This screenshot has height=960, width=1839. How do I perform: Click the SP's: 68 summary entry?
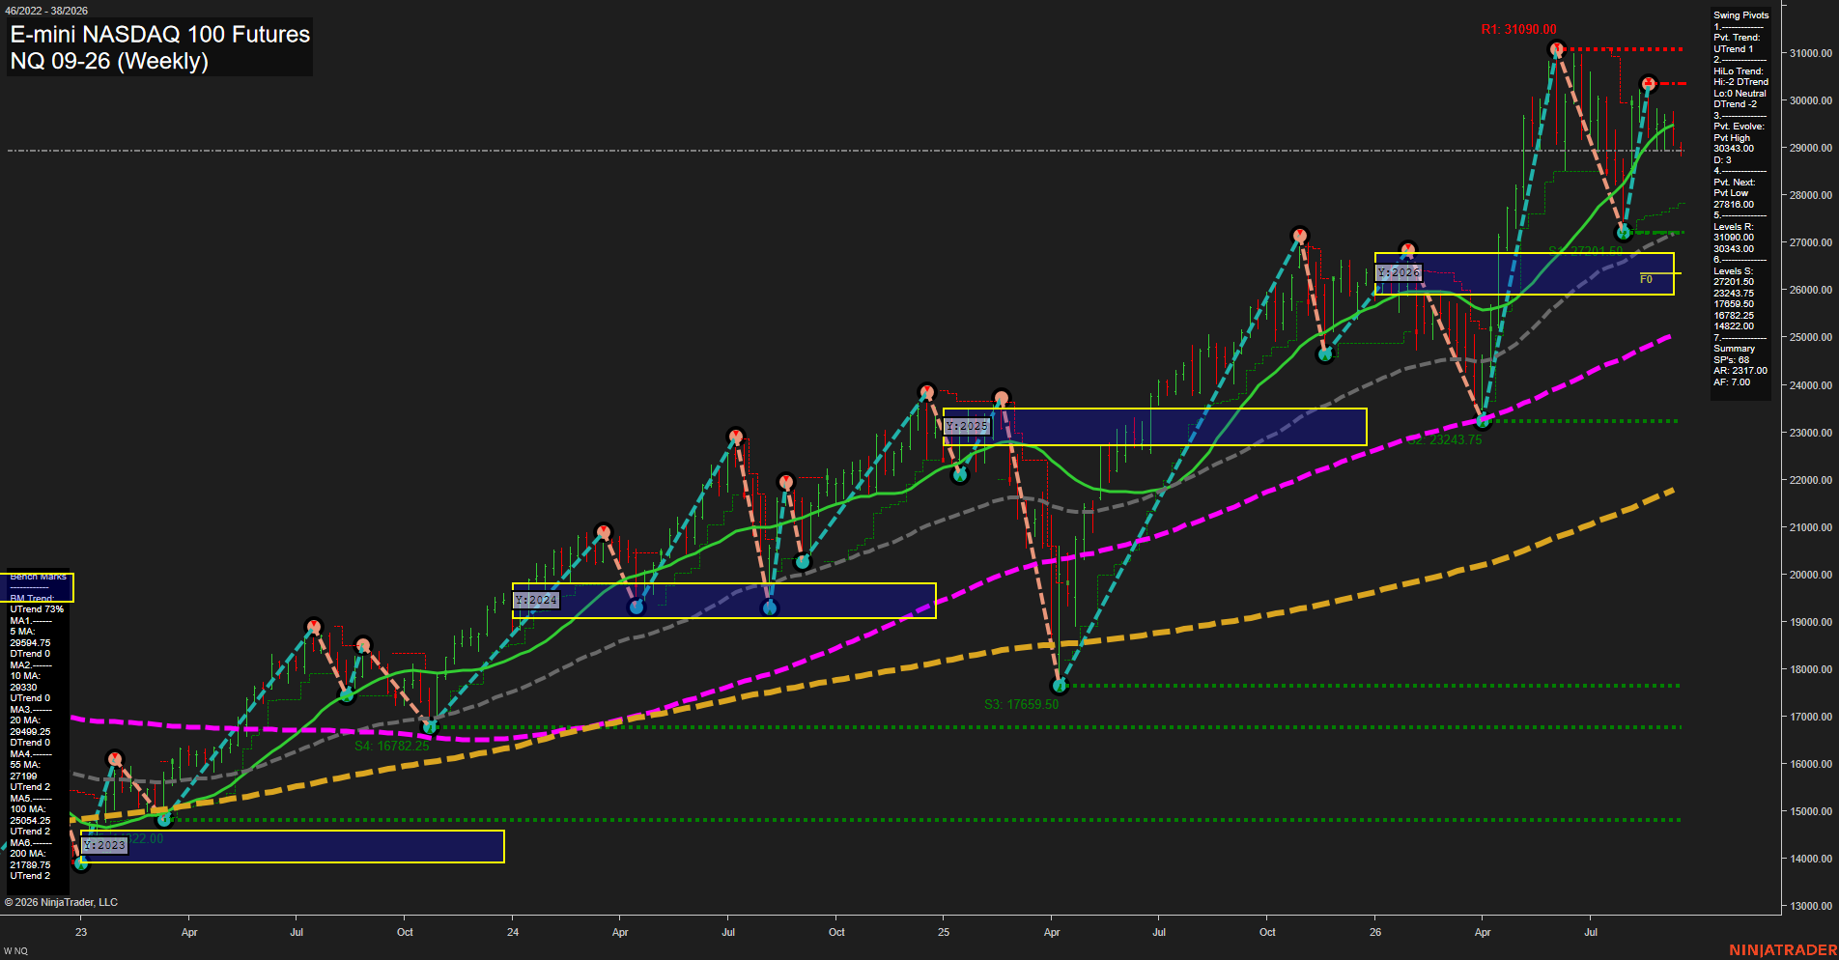pyautogui.click(x=1732, y=360)
